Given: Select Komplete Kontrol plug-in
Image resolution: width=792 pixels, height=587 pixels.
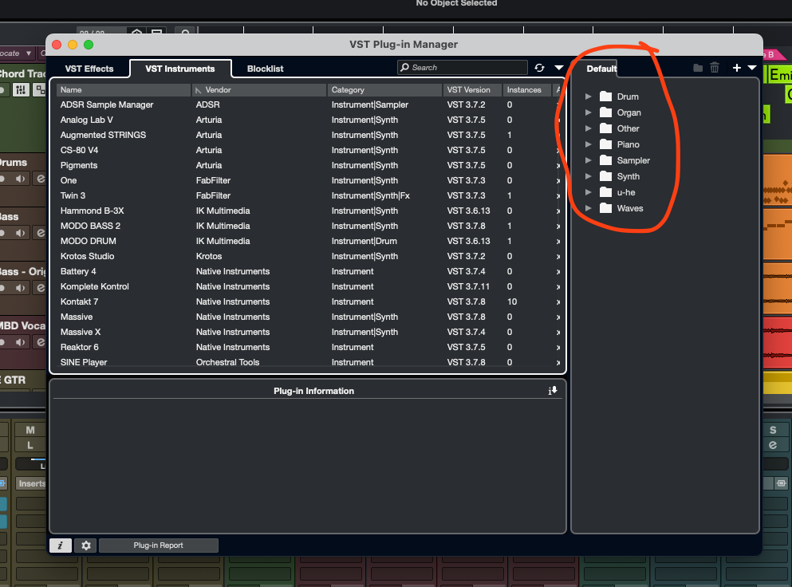Looking at the screenshot, I should pos(308,286).
